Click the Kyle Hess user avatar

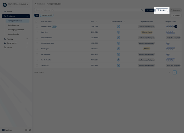tap(3, 130)
